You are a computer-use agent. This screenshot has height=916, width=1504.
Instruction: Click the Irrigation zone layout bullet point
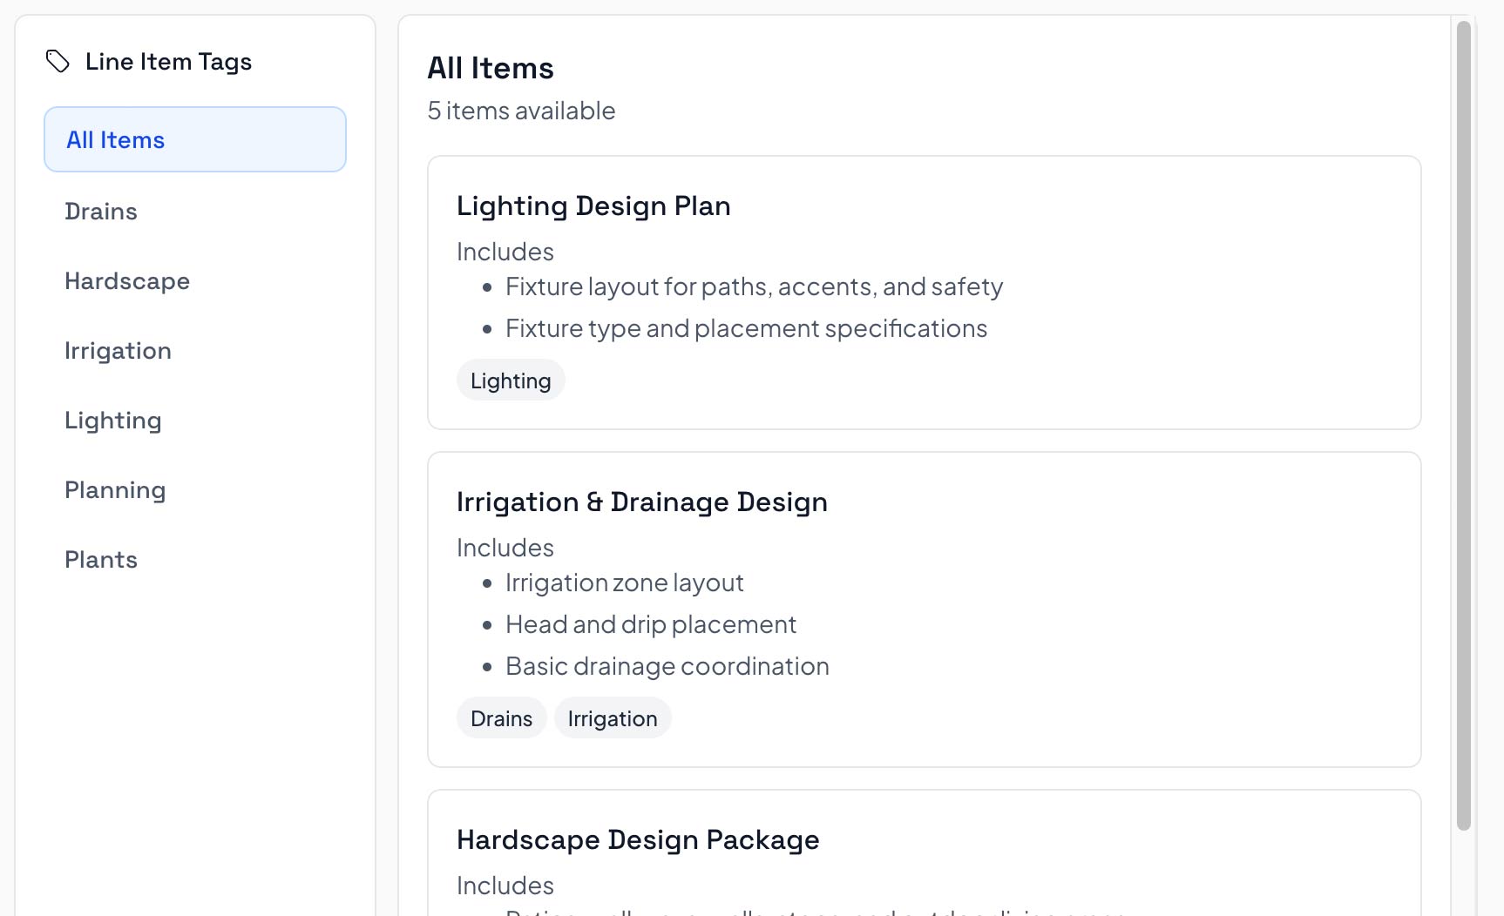point(624,582)
